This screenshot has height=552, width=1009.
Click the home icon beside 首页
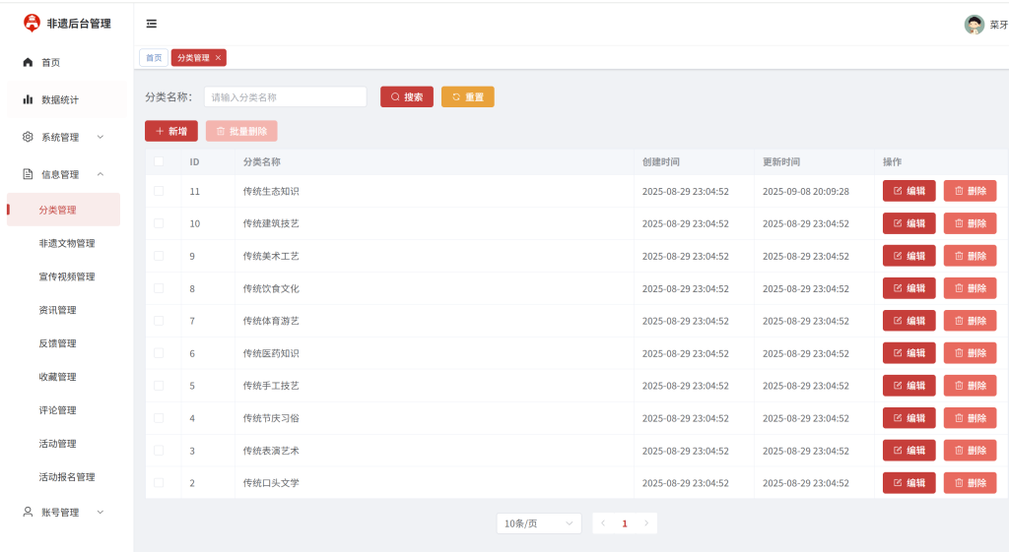pyautogui.click(x=28, y=62)
